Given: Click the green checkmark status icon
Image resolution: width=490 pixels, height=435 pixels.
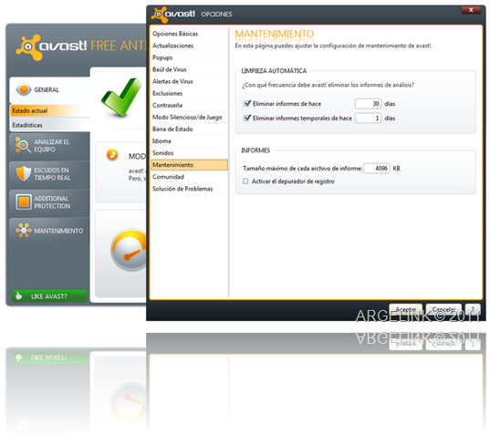Looking at the screenshot, I should 121,97.
